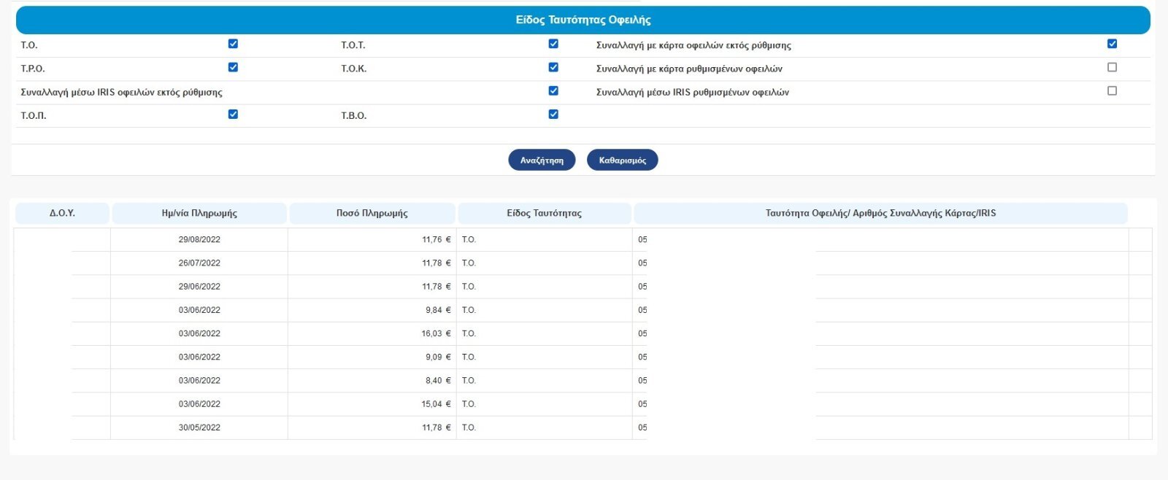Uncheck Συναλλαγή με κάρτα οφειλών εκτός ρύθμισης
This screenshot has height=480, width=1168.
click(x=1112, y=44)
